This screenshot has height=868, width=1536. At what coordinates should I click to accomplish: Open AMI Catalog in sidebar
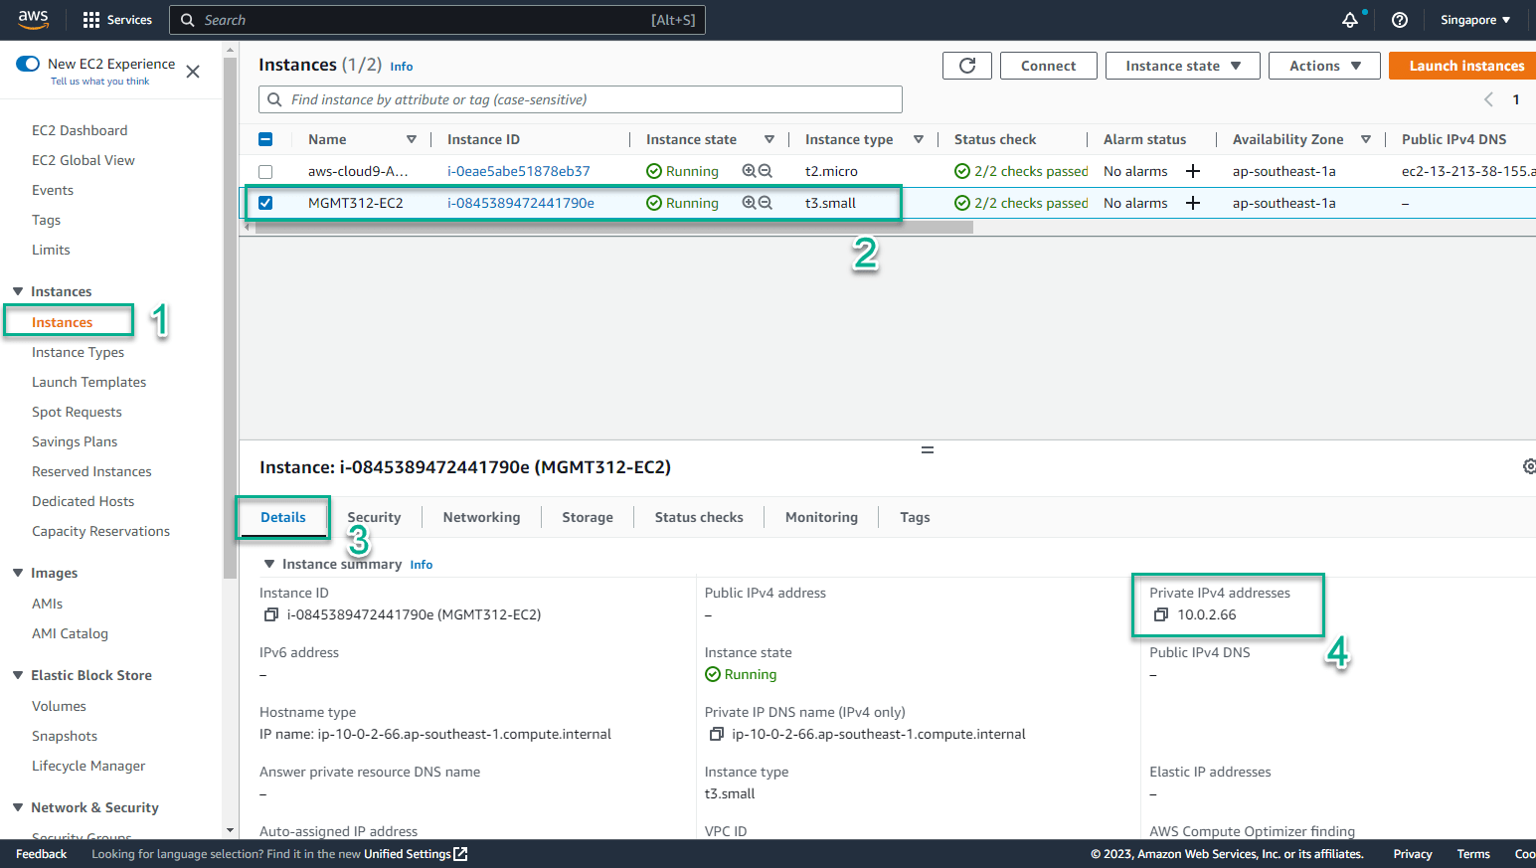pos(70,633)
